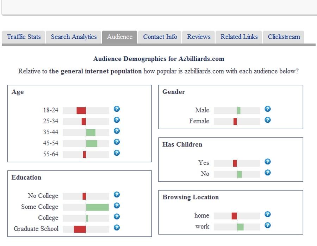Click the 'Browsing Location' section heading

coord(191,197)
